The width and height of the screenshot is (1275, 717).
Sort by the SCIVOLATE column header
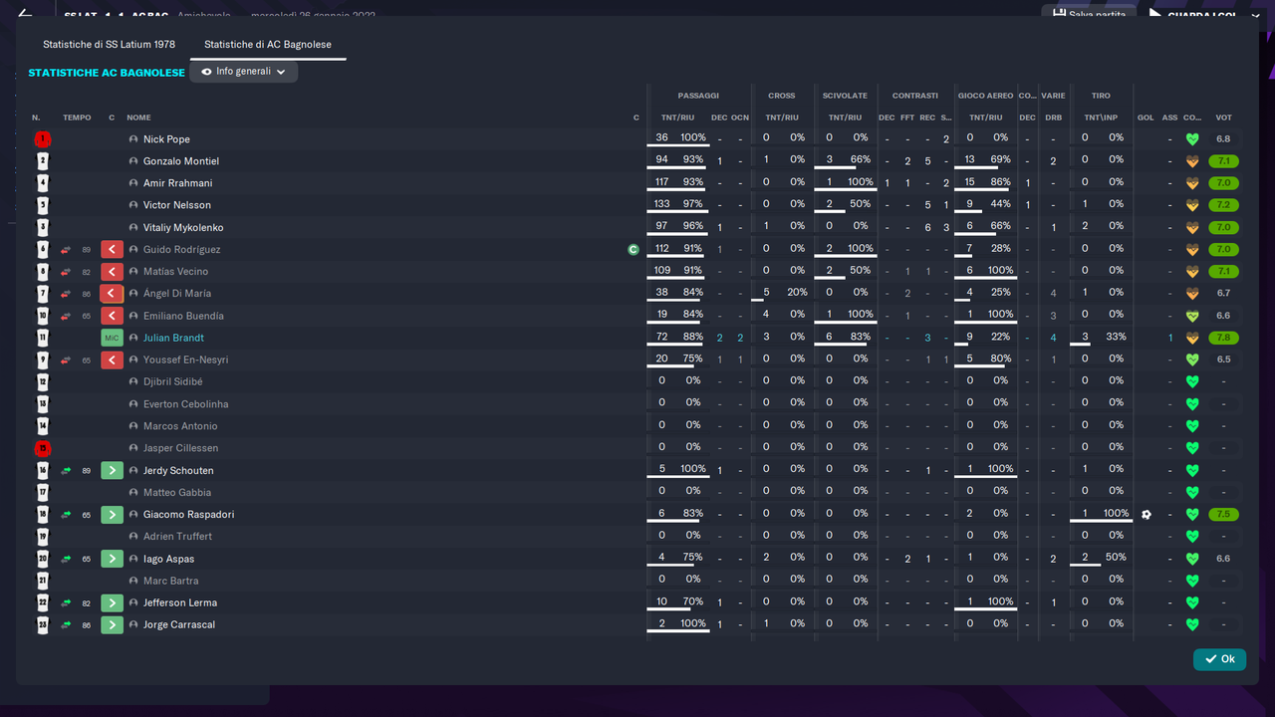point(845,96)
